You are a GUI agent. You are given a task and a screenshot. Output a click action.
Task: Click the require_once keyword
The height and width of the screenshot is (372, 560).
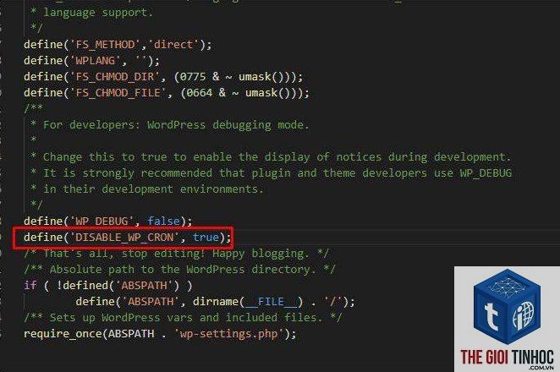click(x=63, y=334)
